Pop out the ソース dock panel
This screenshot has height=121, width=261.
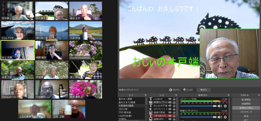point(176,95)
